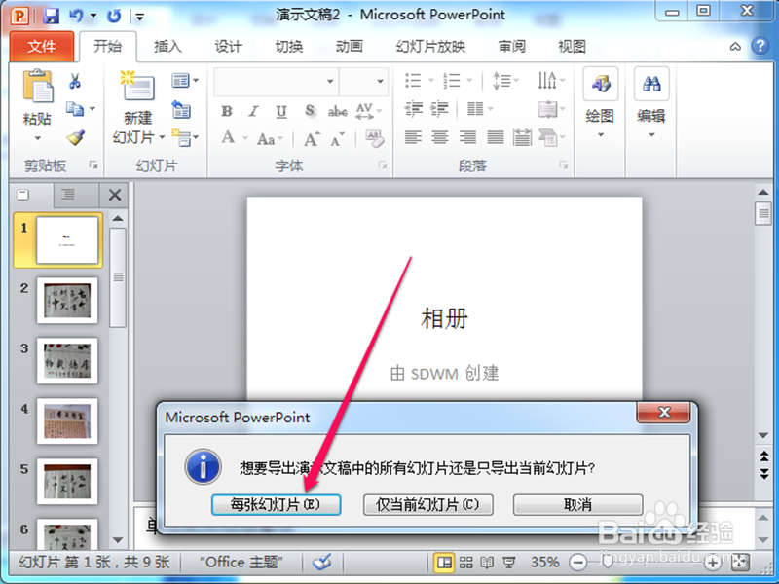Collapse the ribbon with the caret icon

(x=735, y=47)
